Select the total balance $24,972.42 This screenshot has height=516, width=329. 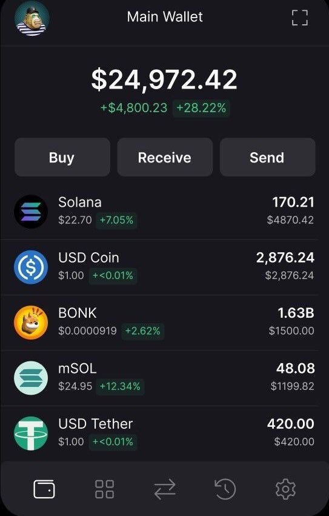[x=164, y=79]
